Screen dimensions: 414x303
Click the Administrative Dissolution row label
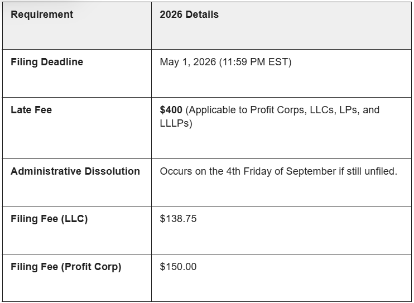pyautogui.click(x=75, y=171)
